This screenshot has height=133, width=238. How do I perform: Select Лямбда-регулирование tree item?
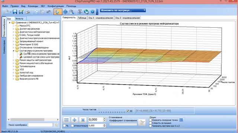31,76
